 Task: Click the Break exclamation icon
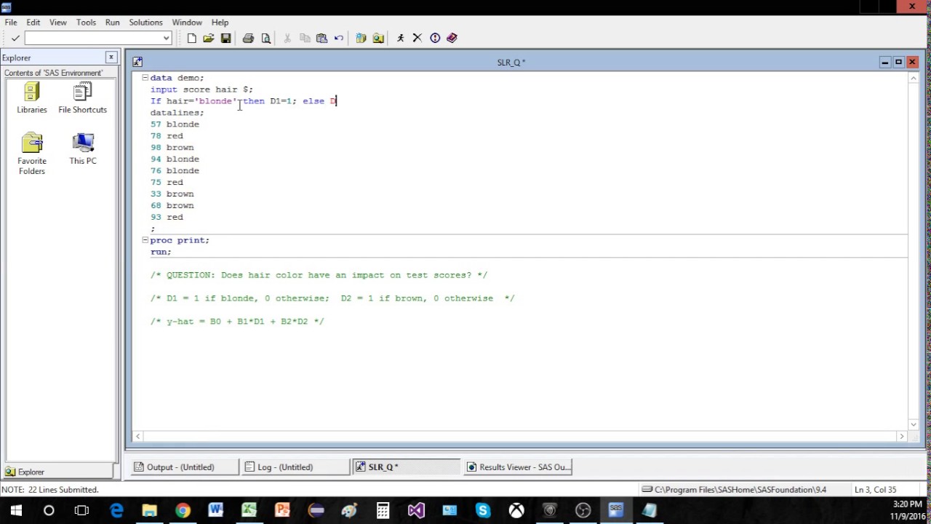coord(435,38)
